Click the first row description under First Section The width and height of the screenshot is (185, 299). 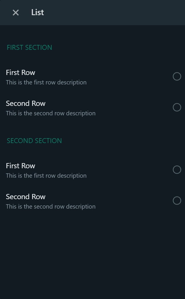click(46, 82)
